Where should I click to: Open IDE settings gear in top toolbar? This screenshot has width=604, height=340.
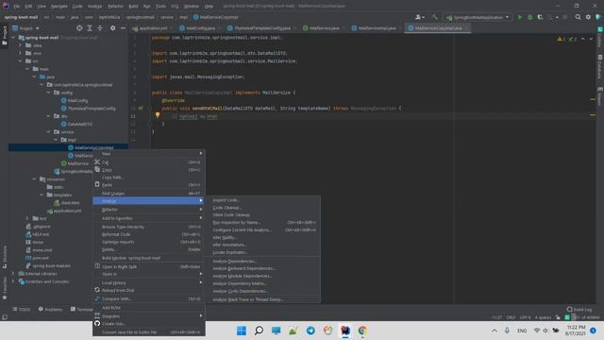pyautogui.click(x=588, y=17)
